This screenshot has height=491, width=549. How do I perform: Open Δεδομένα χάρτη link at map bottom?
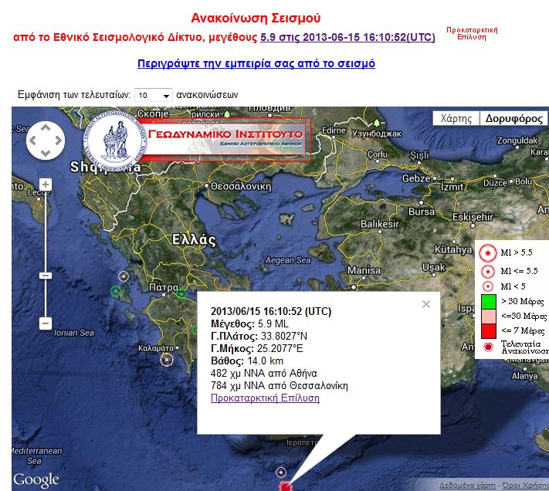467,486
